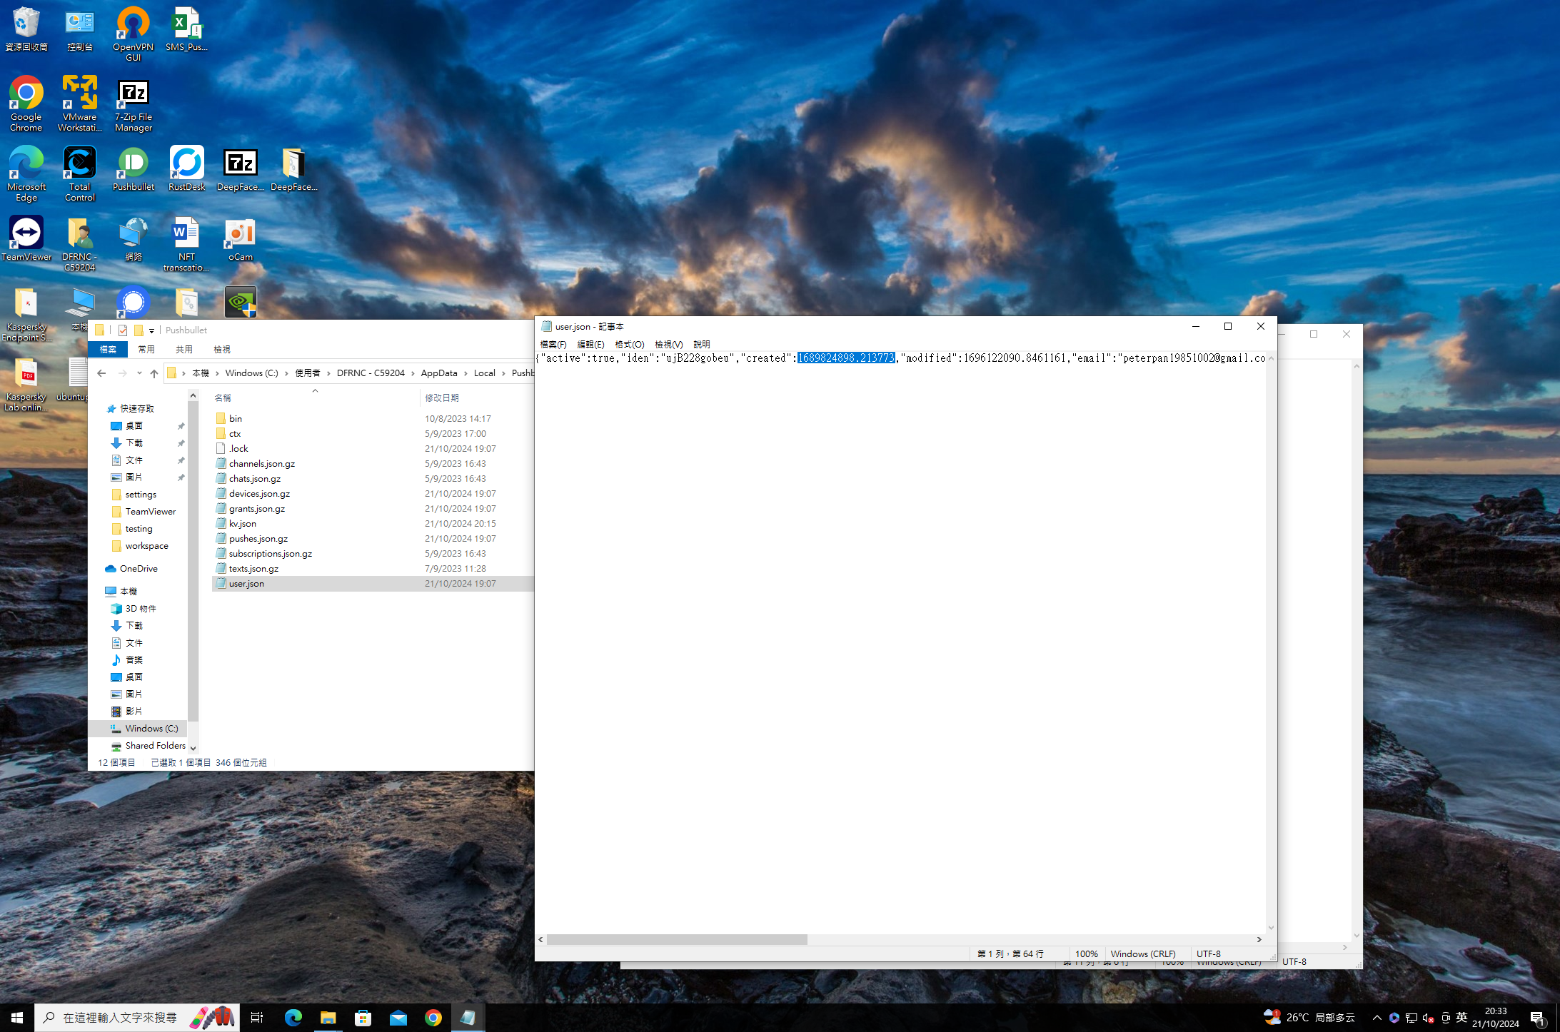Open VMware Workstation desktop shortcut
The height and width of the screenshot is (1032, 1560).
pos(80,103)
